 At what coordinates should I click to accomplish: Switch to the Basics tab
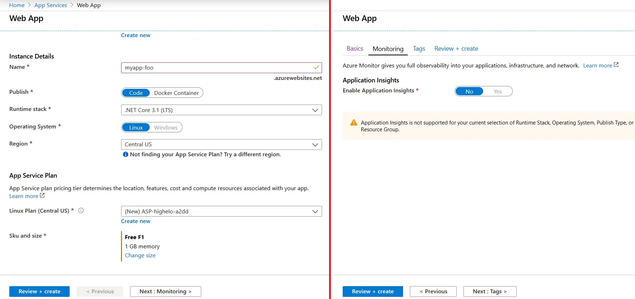pyautogui.click(x=355, y=49)
